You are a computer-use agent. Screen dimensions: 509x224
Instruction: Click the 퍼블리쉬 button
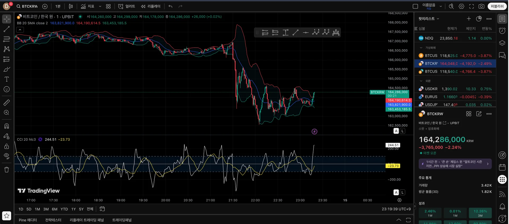[x=497, y=6]
